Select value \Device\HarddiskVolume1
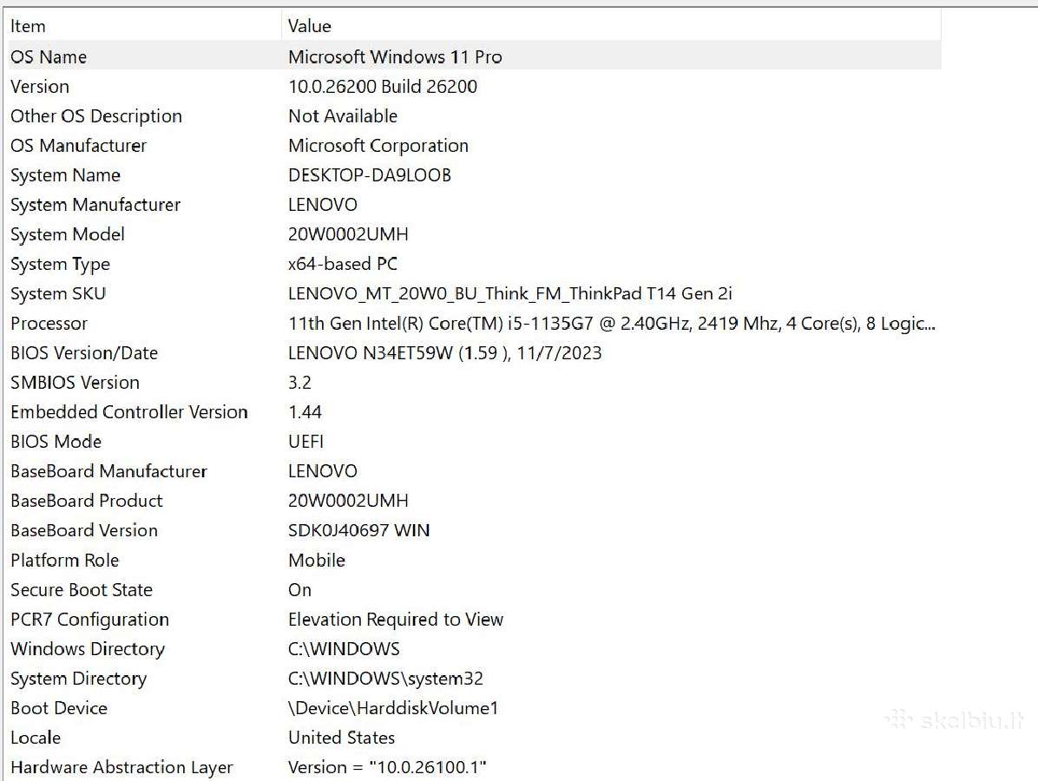Screen dimensions: 1038x781 tap(393, 708)
